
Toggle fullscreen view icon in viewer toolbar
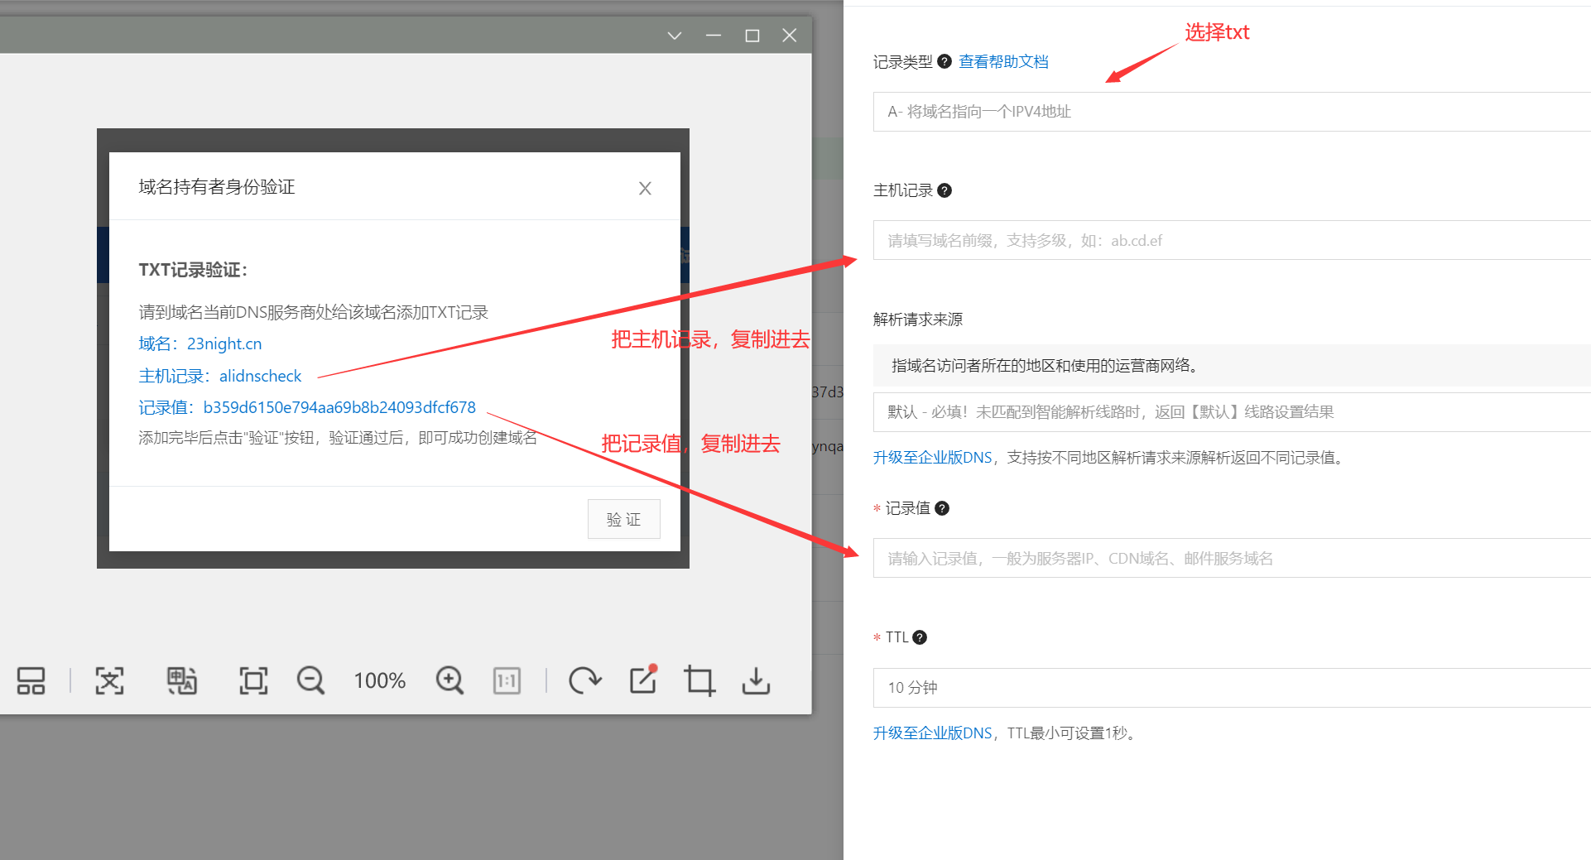click(253, 680)
